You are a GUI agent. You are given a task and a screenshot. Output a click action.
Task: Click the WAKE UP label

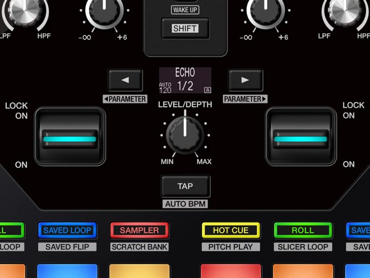click(x=185, y=10)
